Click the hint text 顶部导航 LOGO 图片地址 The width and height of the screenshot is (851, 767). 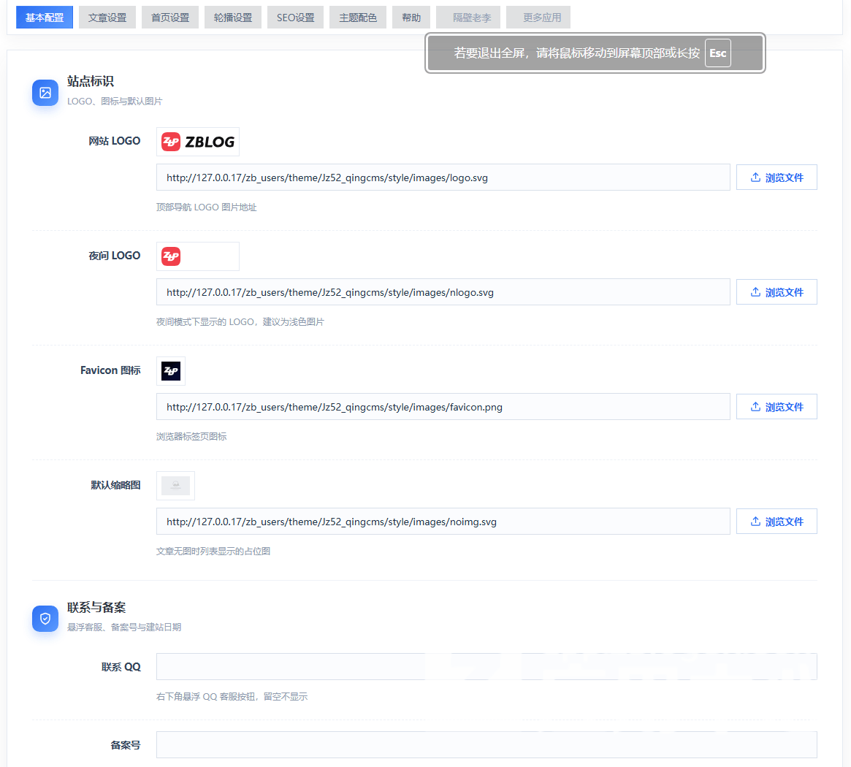[206, 207]
